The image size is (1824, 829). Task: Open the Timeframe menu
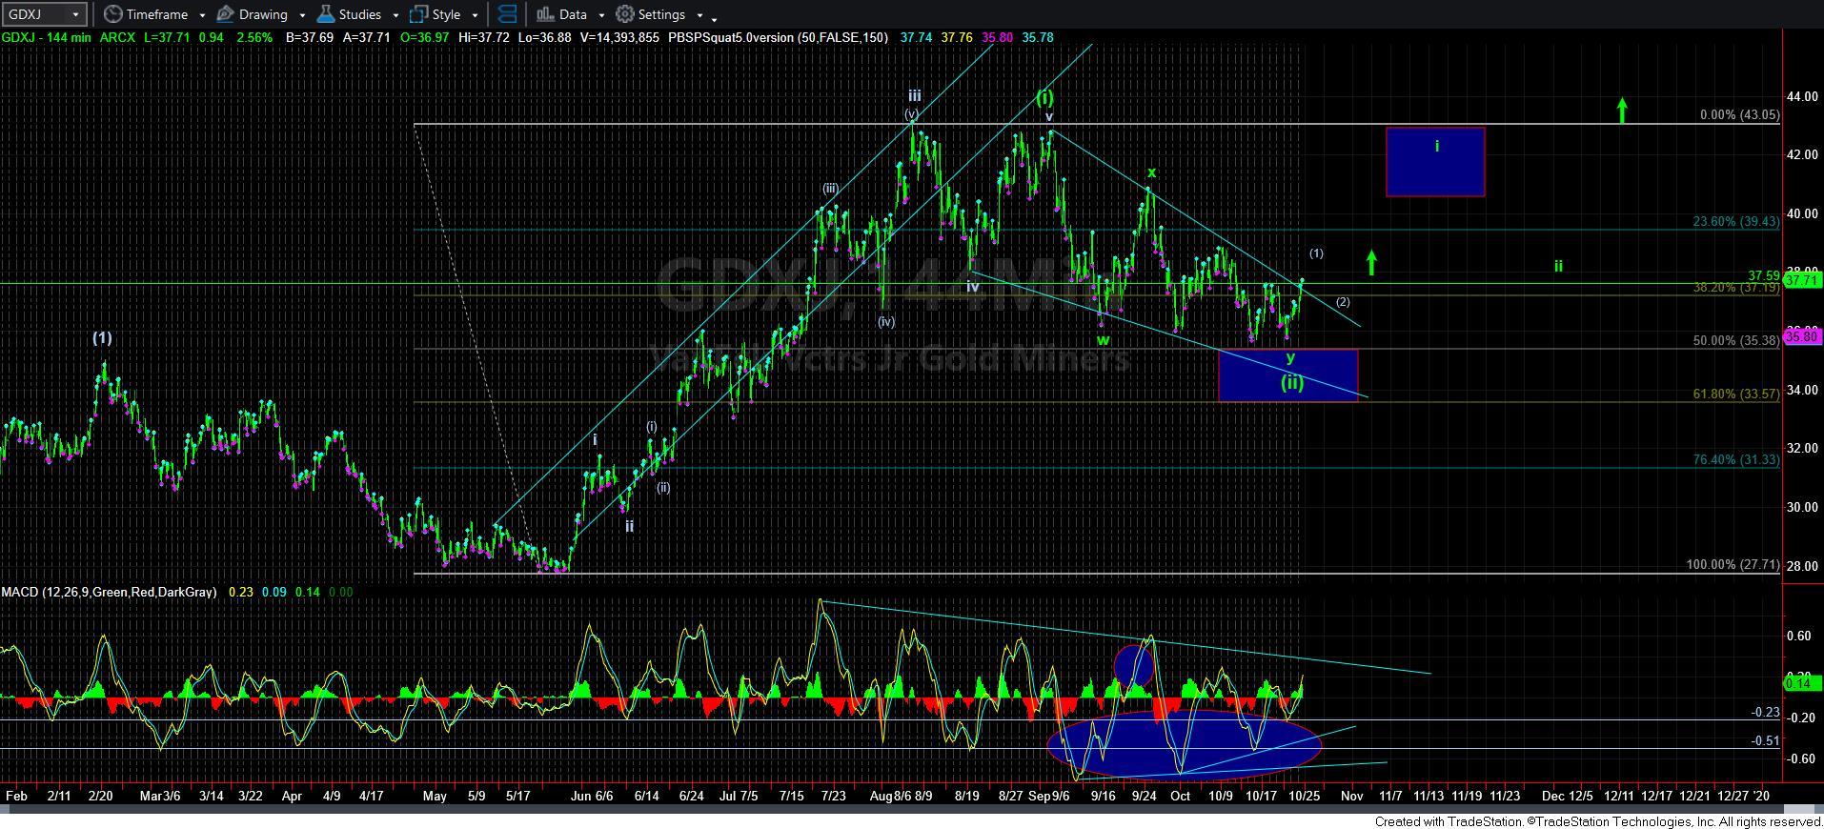[156, 14]
